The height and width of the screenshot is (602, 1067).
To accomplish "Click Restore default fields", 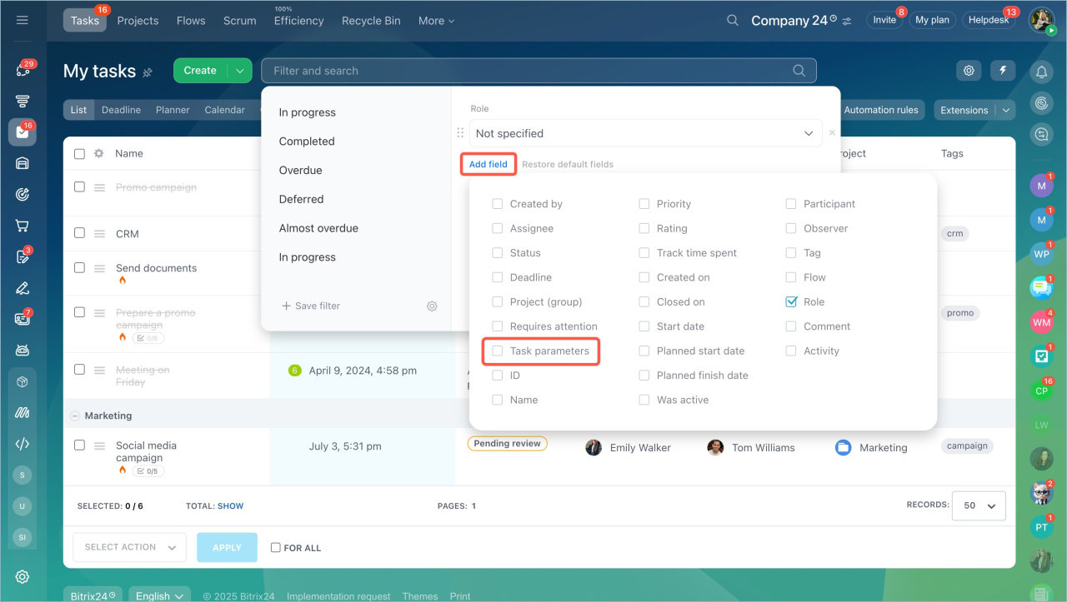I will click(x=568, y=164).
